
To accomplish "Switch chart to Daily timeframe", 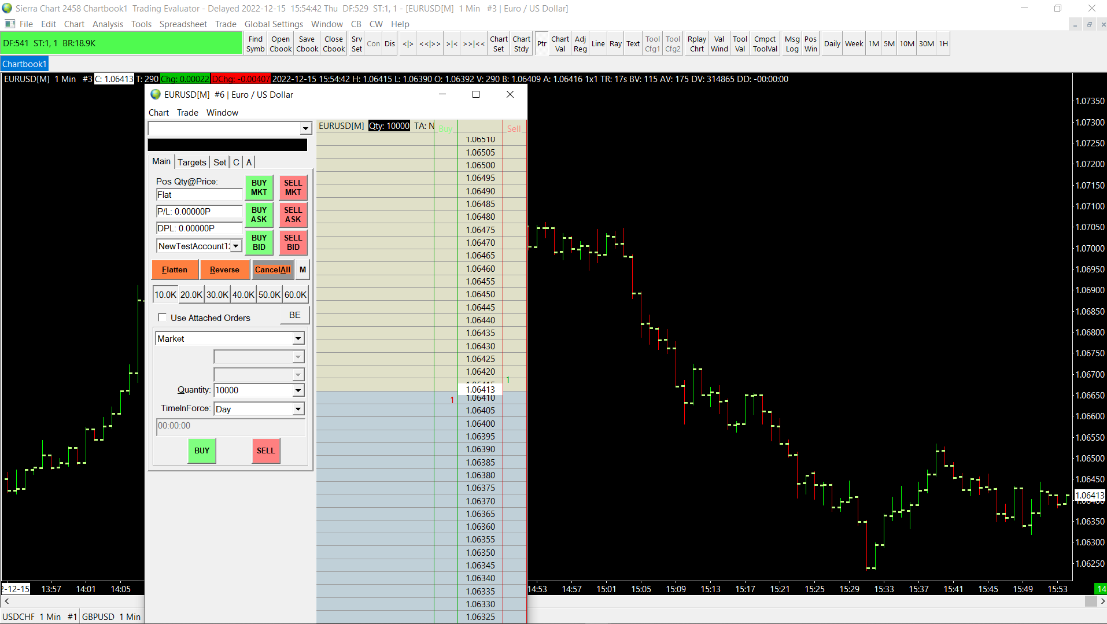I will [832, 44].
